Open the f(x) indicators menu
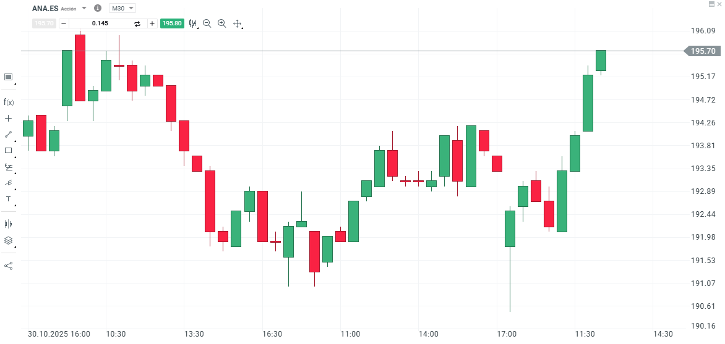The width and height of the screenshot is (725, 344). (9, 102)
